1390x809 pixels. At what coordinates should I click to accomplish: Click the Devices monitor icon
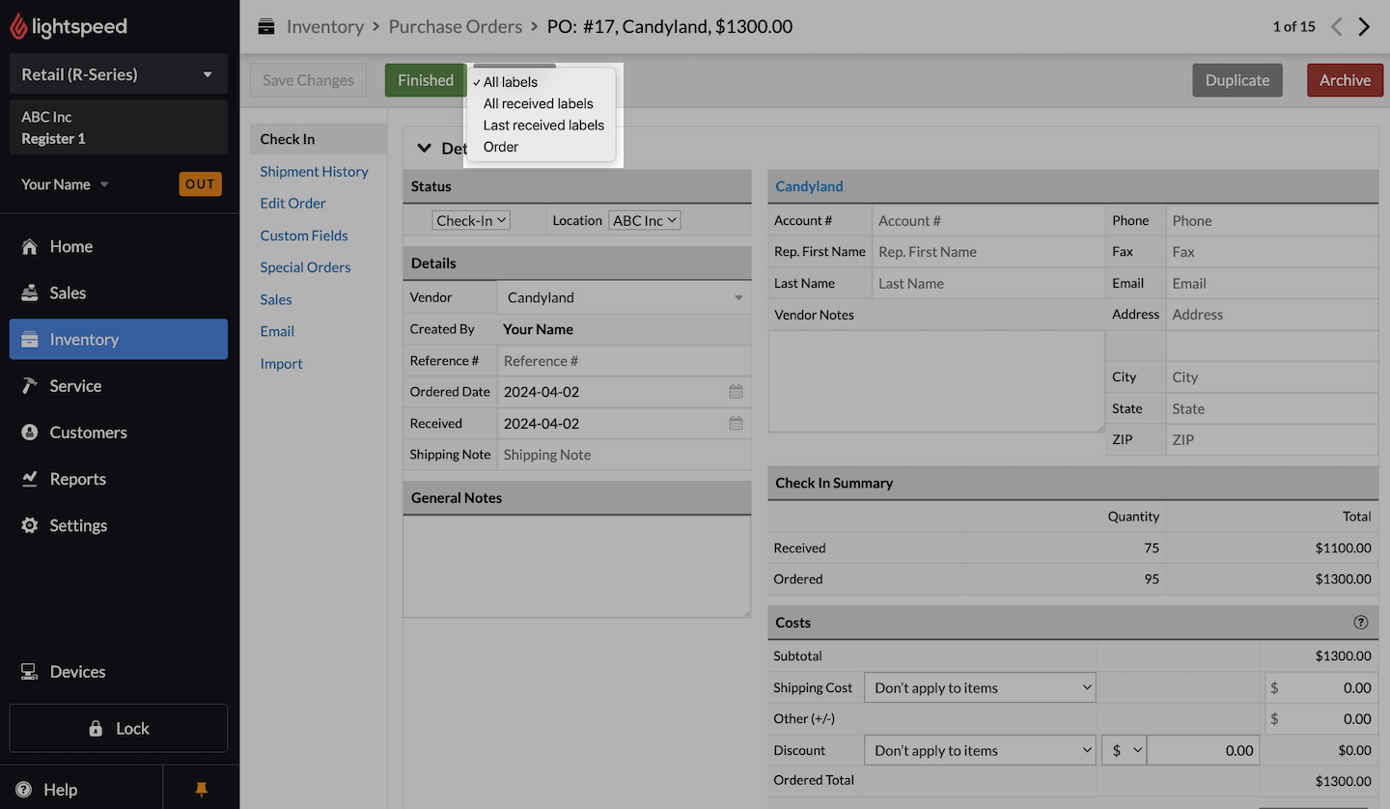30,672
